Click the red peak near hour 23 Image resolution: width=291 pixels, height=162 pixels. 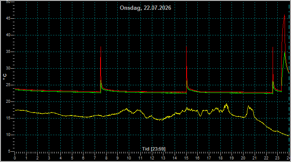pyautogui.click(x=284, y=16)
